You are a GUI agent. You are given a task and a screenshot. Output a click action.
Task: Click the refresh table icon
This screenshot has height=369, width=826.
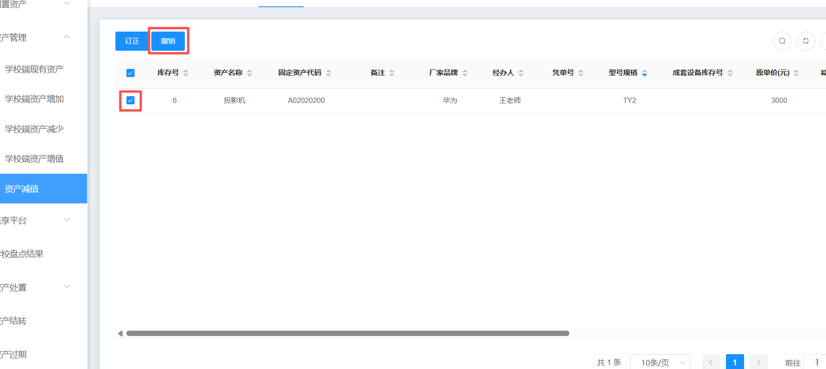806,41
